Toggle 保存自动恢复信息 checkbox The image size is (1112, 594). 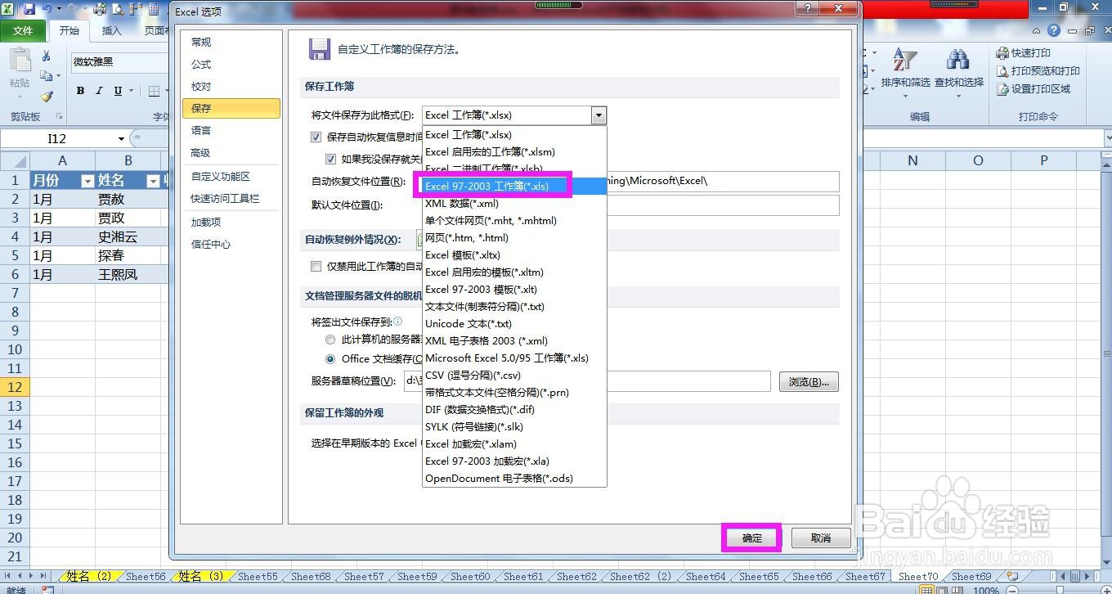click(x=316, y=137)
